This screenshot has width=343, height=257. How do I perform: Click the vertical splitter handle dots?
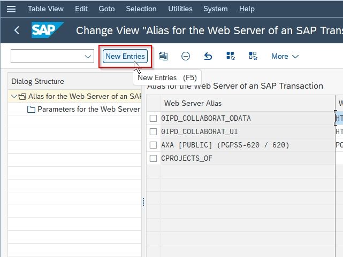pos(143,202)
